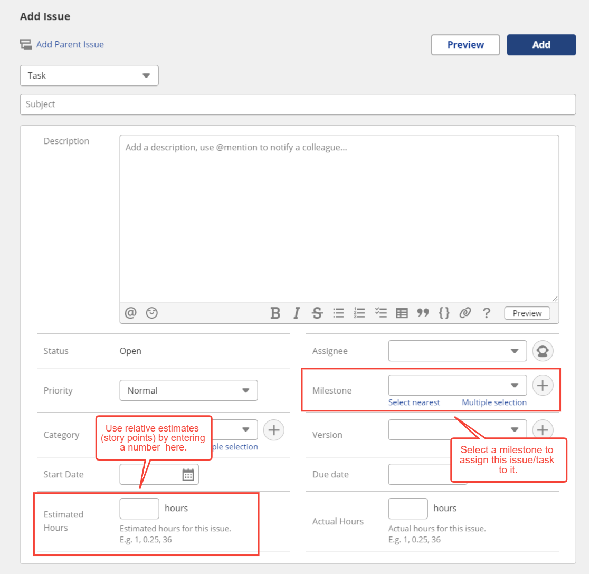The image size is (590, 575).
Task: Insert a hyperlink in the description
Action: (x=465, y=313)
